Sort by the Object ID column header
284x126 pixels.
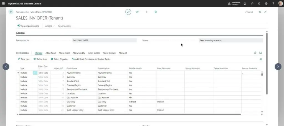tap(59, 69)
